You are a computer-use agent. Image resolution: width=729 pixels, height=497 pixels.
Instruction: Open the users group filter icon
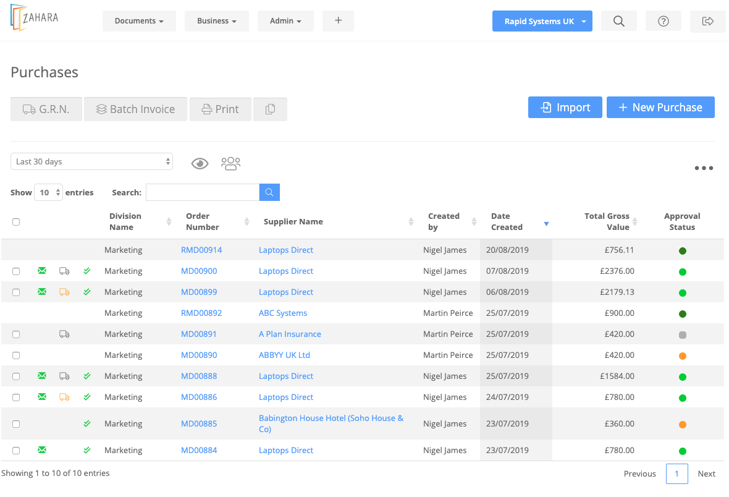pyautogui.click(x=230, y=163)
